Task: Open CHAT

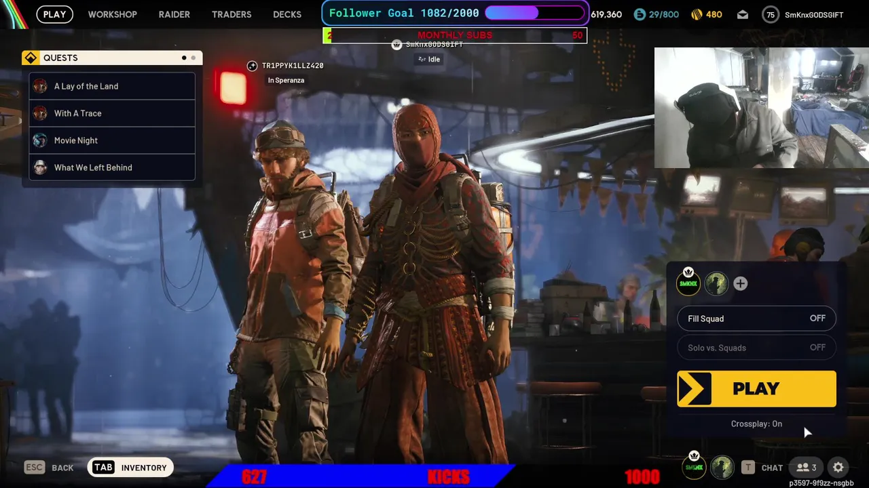Action: [773, 468]
